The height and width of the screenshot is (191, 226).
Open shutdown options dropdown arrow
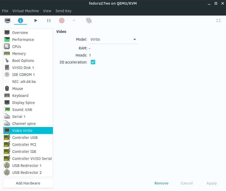[x=74, y=20]
